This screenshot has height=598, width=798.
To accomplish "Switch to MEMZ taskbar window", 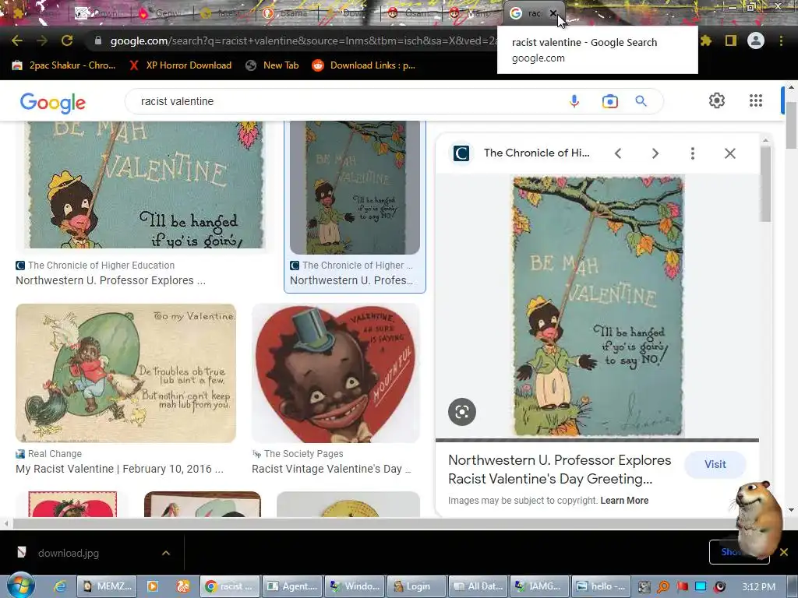I will pos(106,586).
